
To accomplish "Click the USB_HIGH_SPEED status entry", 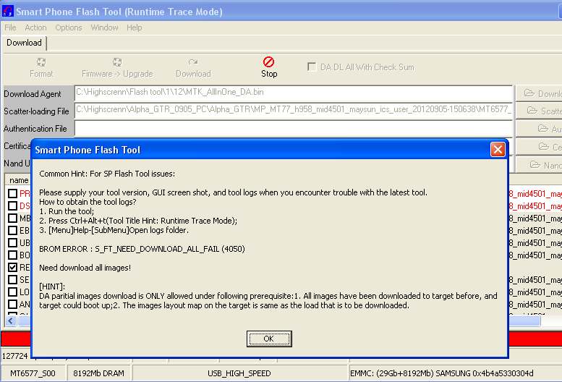I will point(239,373).
